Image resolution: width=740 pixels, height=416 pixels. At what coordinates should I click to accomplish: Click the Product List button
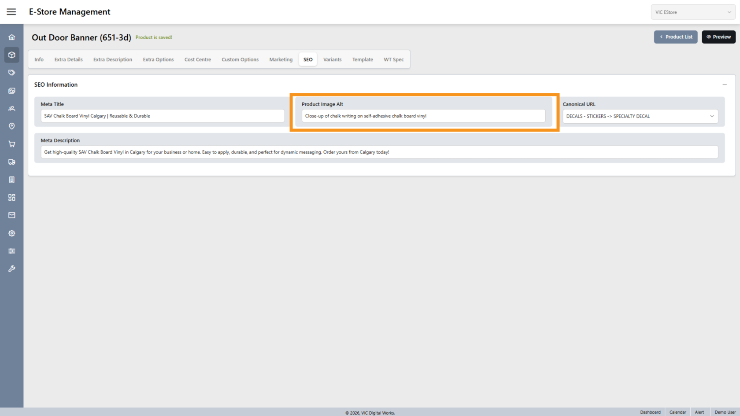tap(675, 37)
